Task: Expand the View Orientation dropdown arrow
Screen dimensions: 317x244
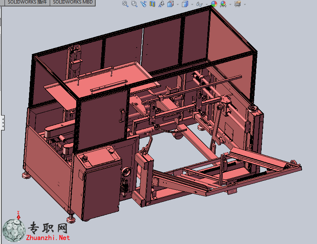Action: [x=178, y=4]
